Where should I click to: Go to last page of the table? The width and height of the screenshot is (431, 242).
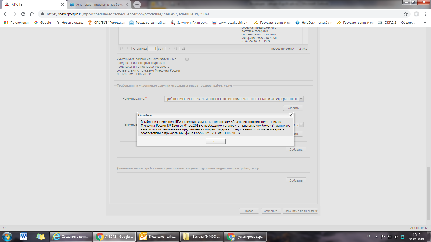pos(175,48)
